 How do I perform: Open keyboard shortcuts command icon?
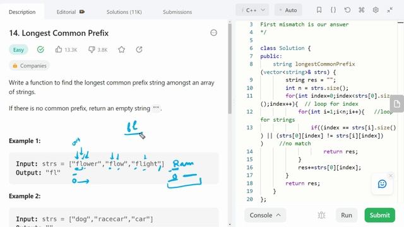362,10
